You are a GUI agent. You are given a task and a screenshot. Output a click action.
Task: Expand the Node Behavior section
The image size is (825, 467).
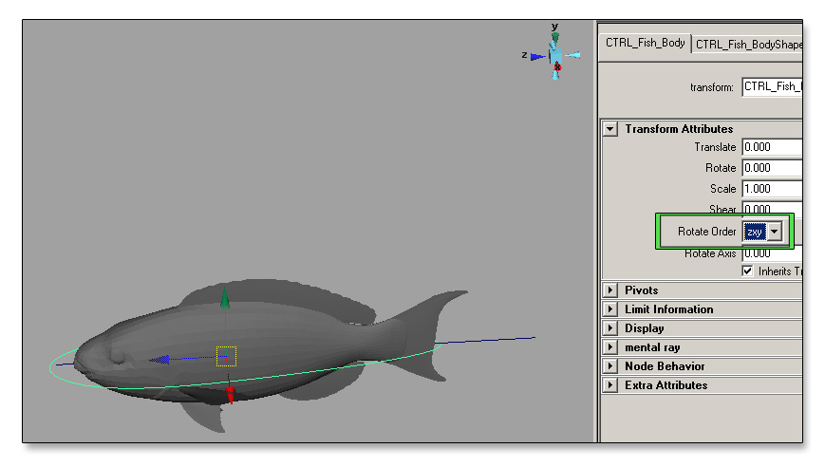[610, 366]
